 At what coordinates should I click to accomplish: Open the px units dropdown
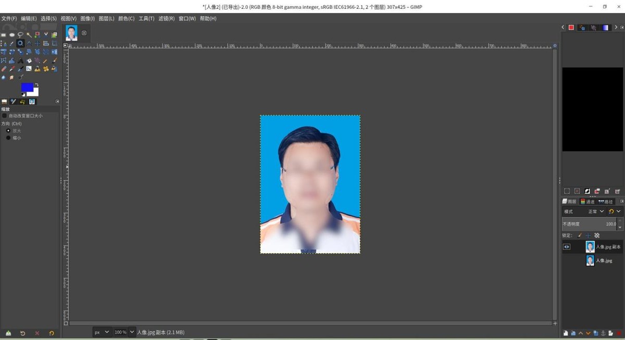point(102,332)
